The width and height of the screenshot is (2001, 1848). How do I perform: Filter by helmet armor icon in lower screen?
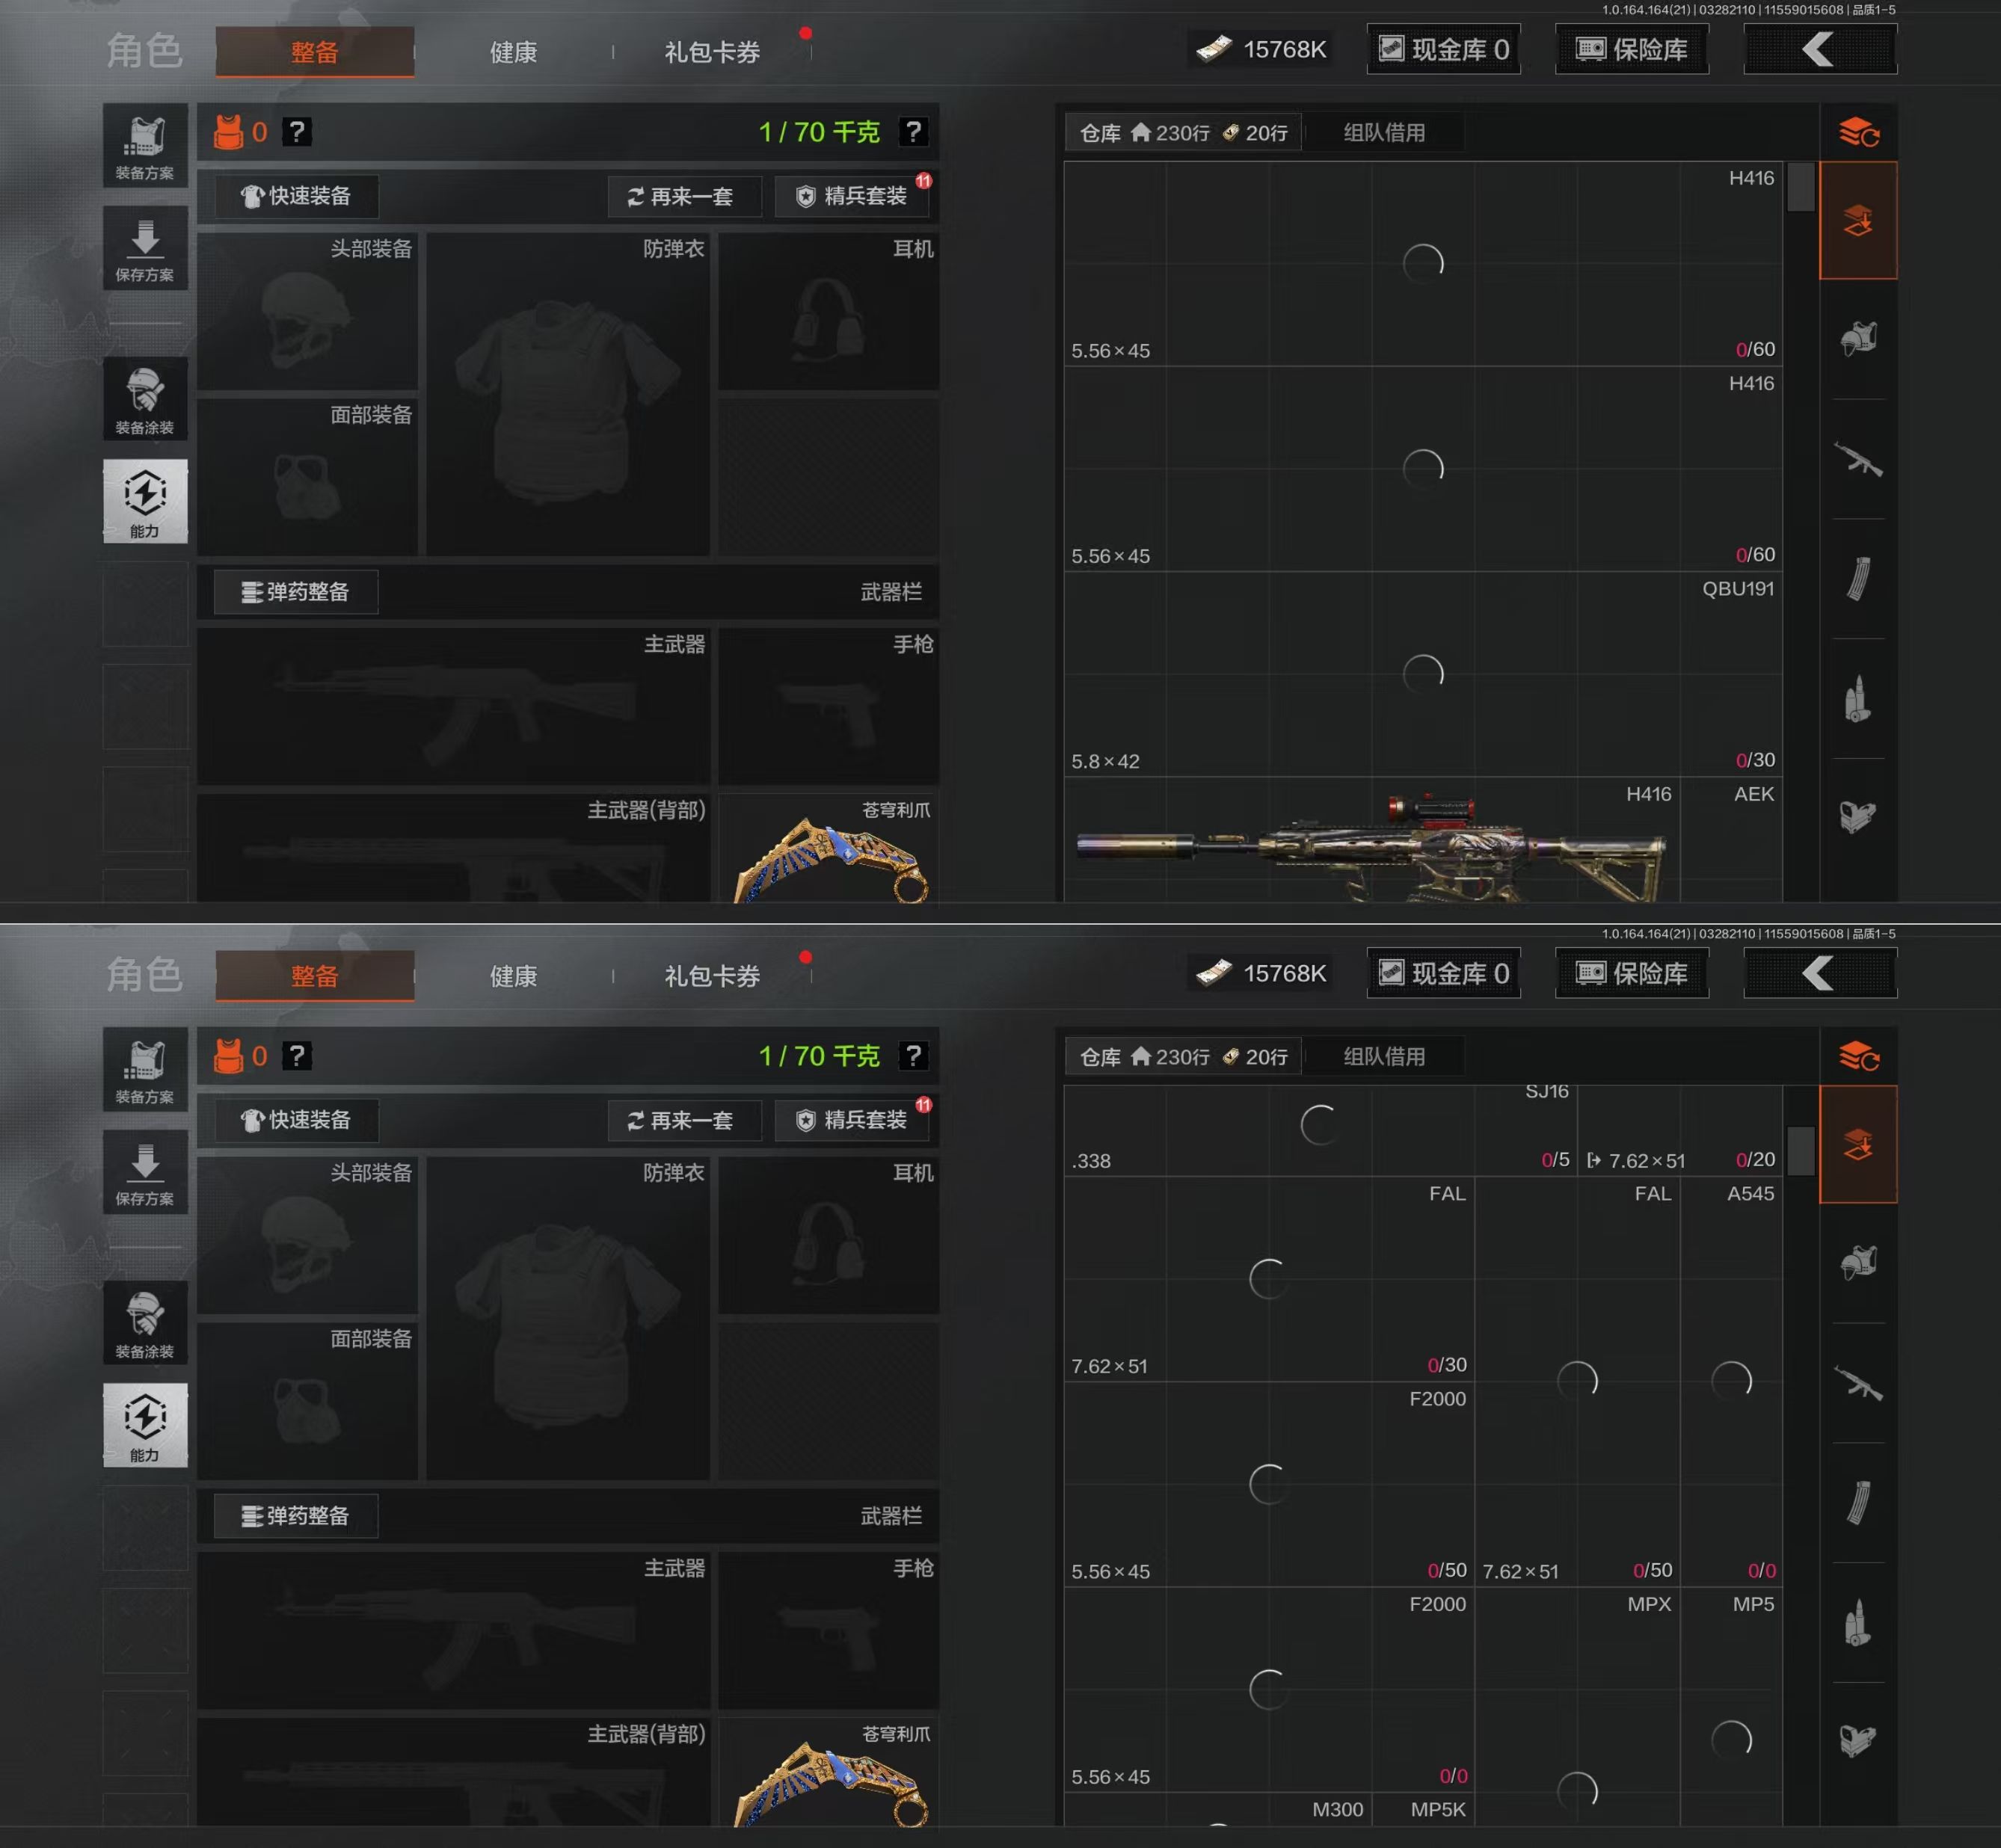pyautogui.click(x=1858, y=1263)
